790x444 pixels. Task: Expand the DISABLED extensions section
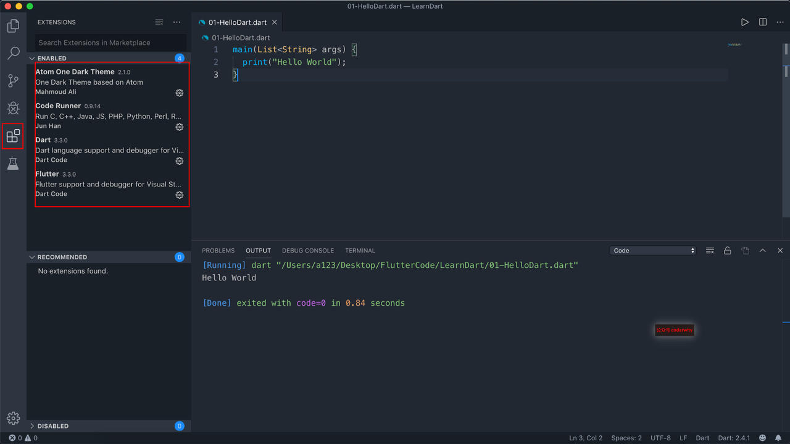point(109,425)
